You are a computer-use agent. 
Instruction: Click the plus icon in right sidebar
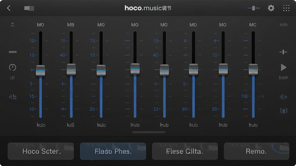(283, 52)
